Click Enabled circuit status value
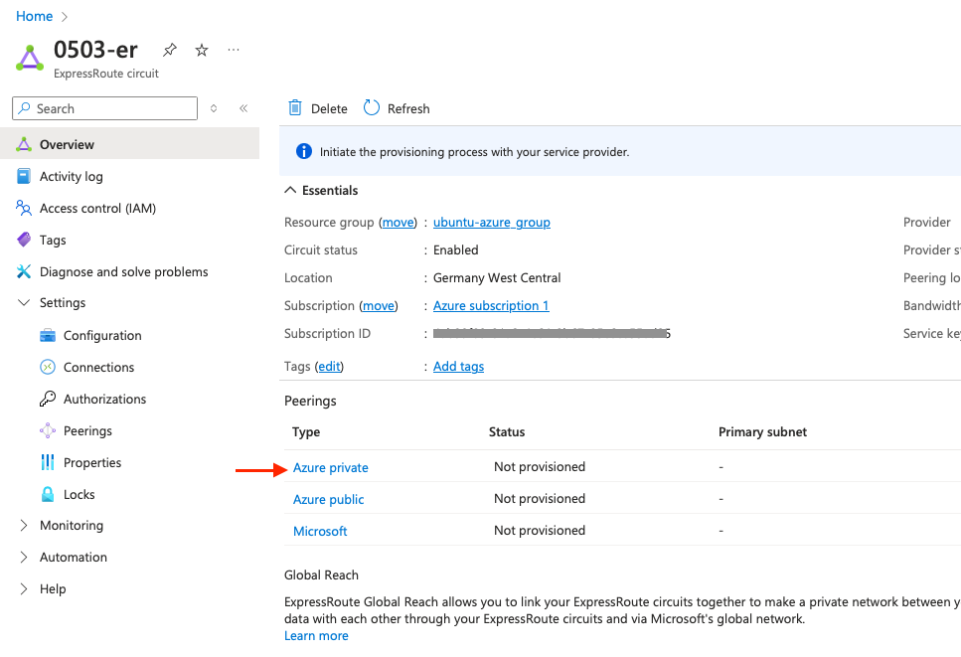 [455, 250]
